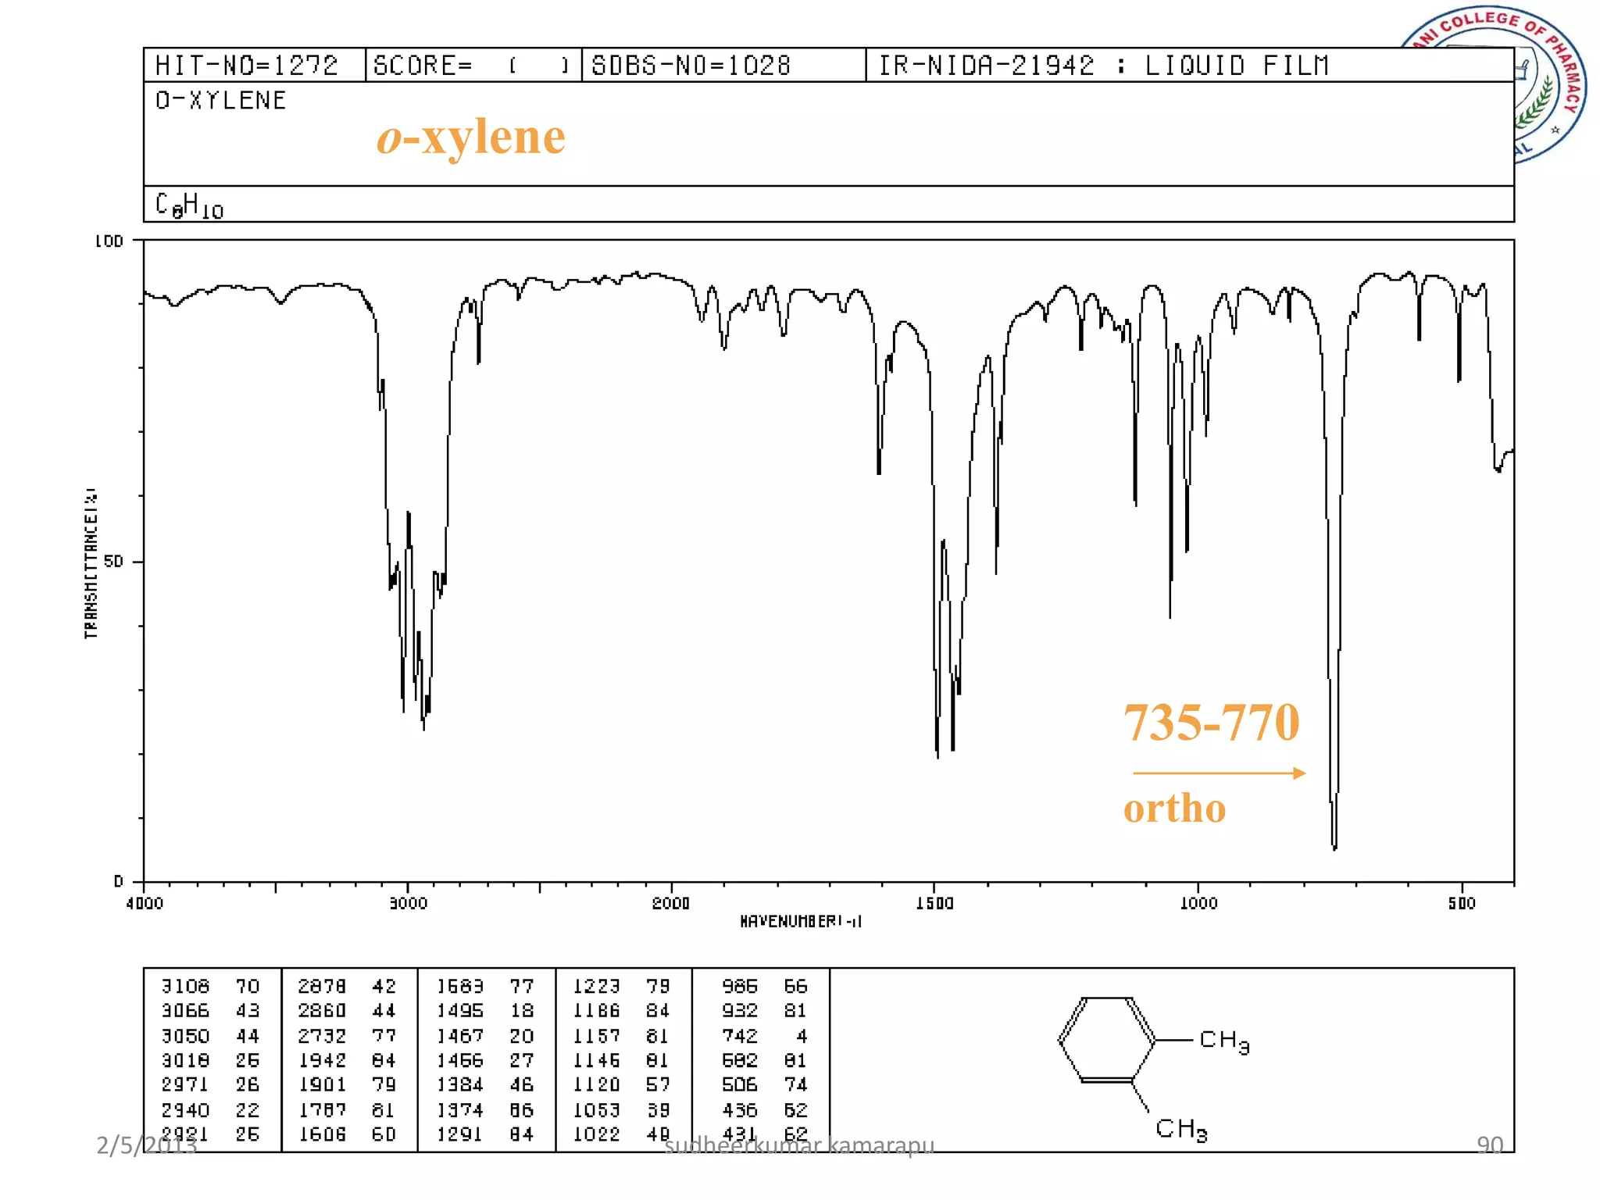Select the O-XYLENE compound name in the header
The width and height of the screenshot is (1600, 1200).
pyautogui.click(x=221, y=100)
